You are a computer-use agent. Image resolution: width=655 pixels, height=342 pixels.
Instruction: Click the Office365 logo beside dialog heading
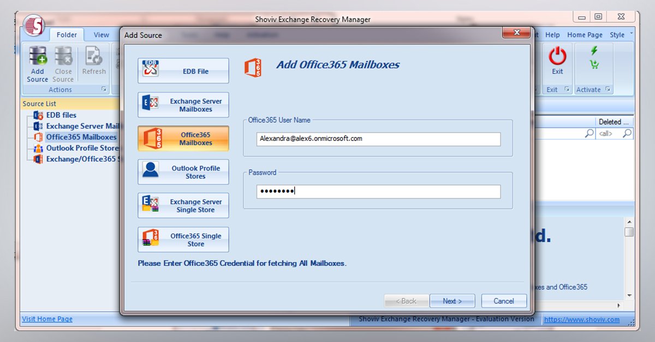(253, 67)
